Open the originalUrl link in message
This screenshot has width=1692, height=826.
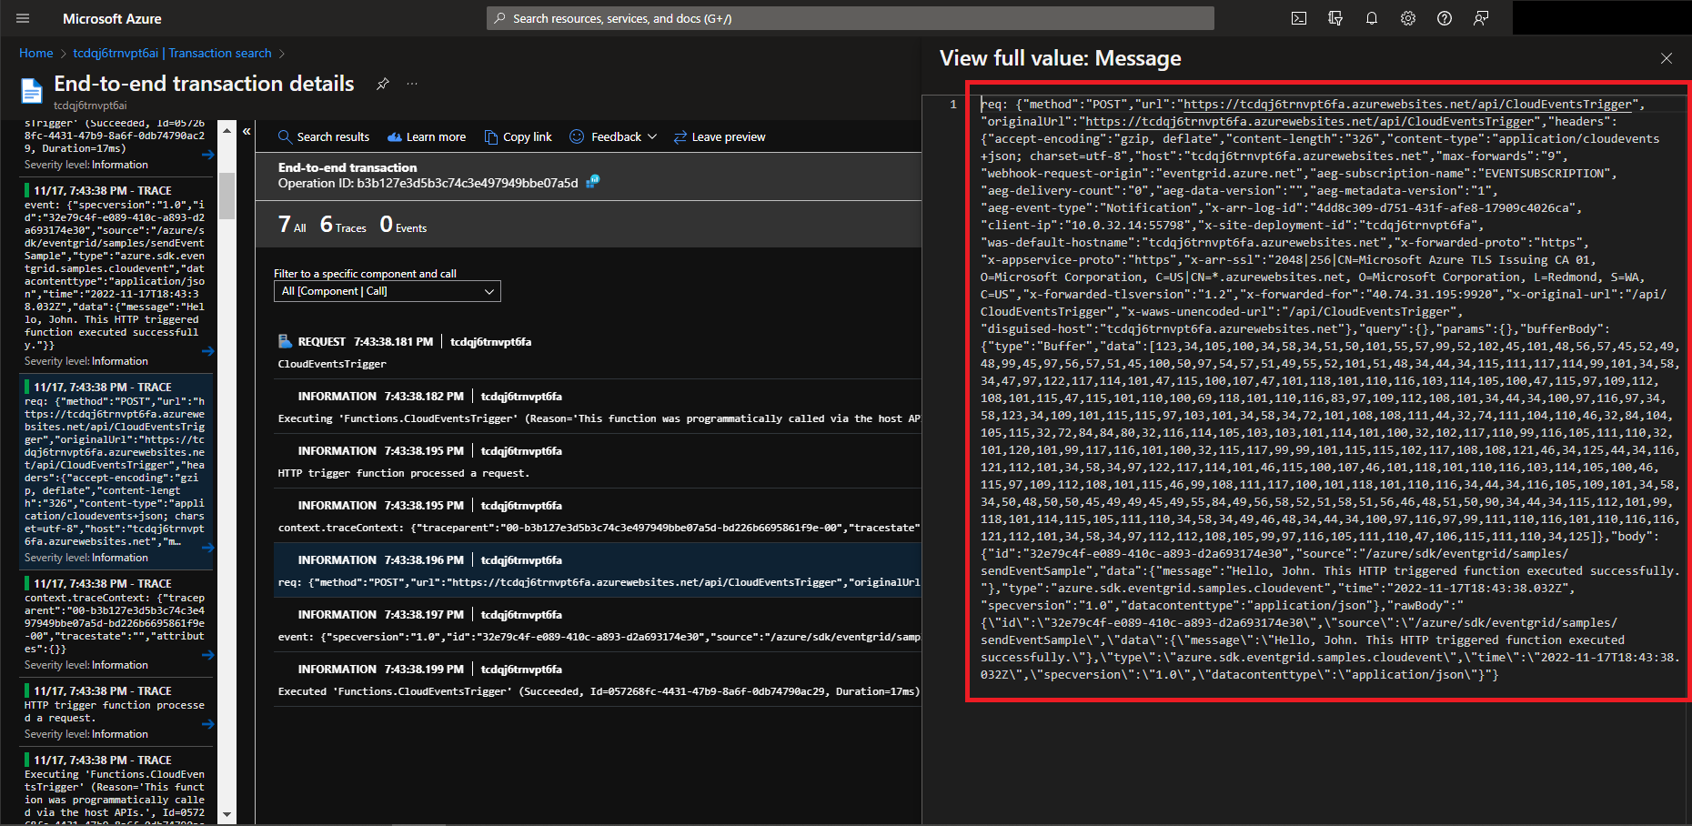[1310, 122]
